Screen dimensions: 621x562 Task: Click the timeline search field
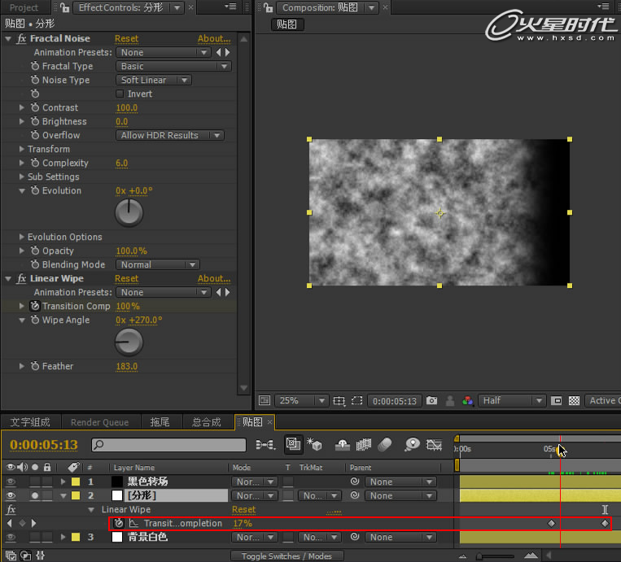point(168,445)
